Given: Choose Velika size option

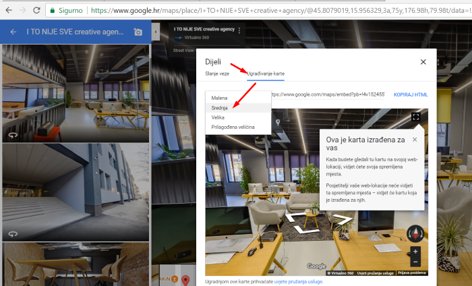Looking at the screenshot, I should (218, 117).
